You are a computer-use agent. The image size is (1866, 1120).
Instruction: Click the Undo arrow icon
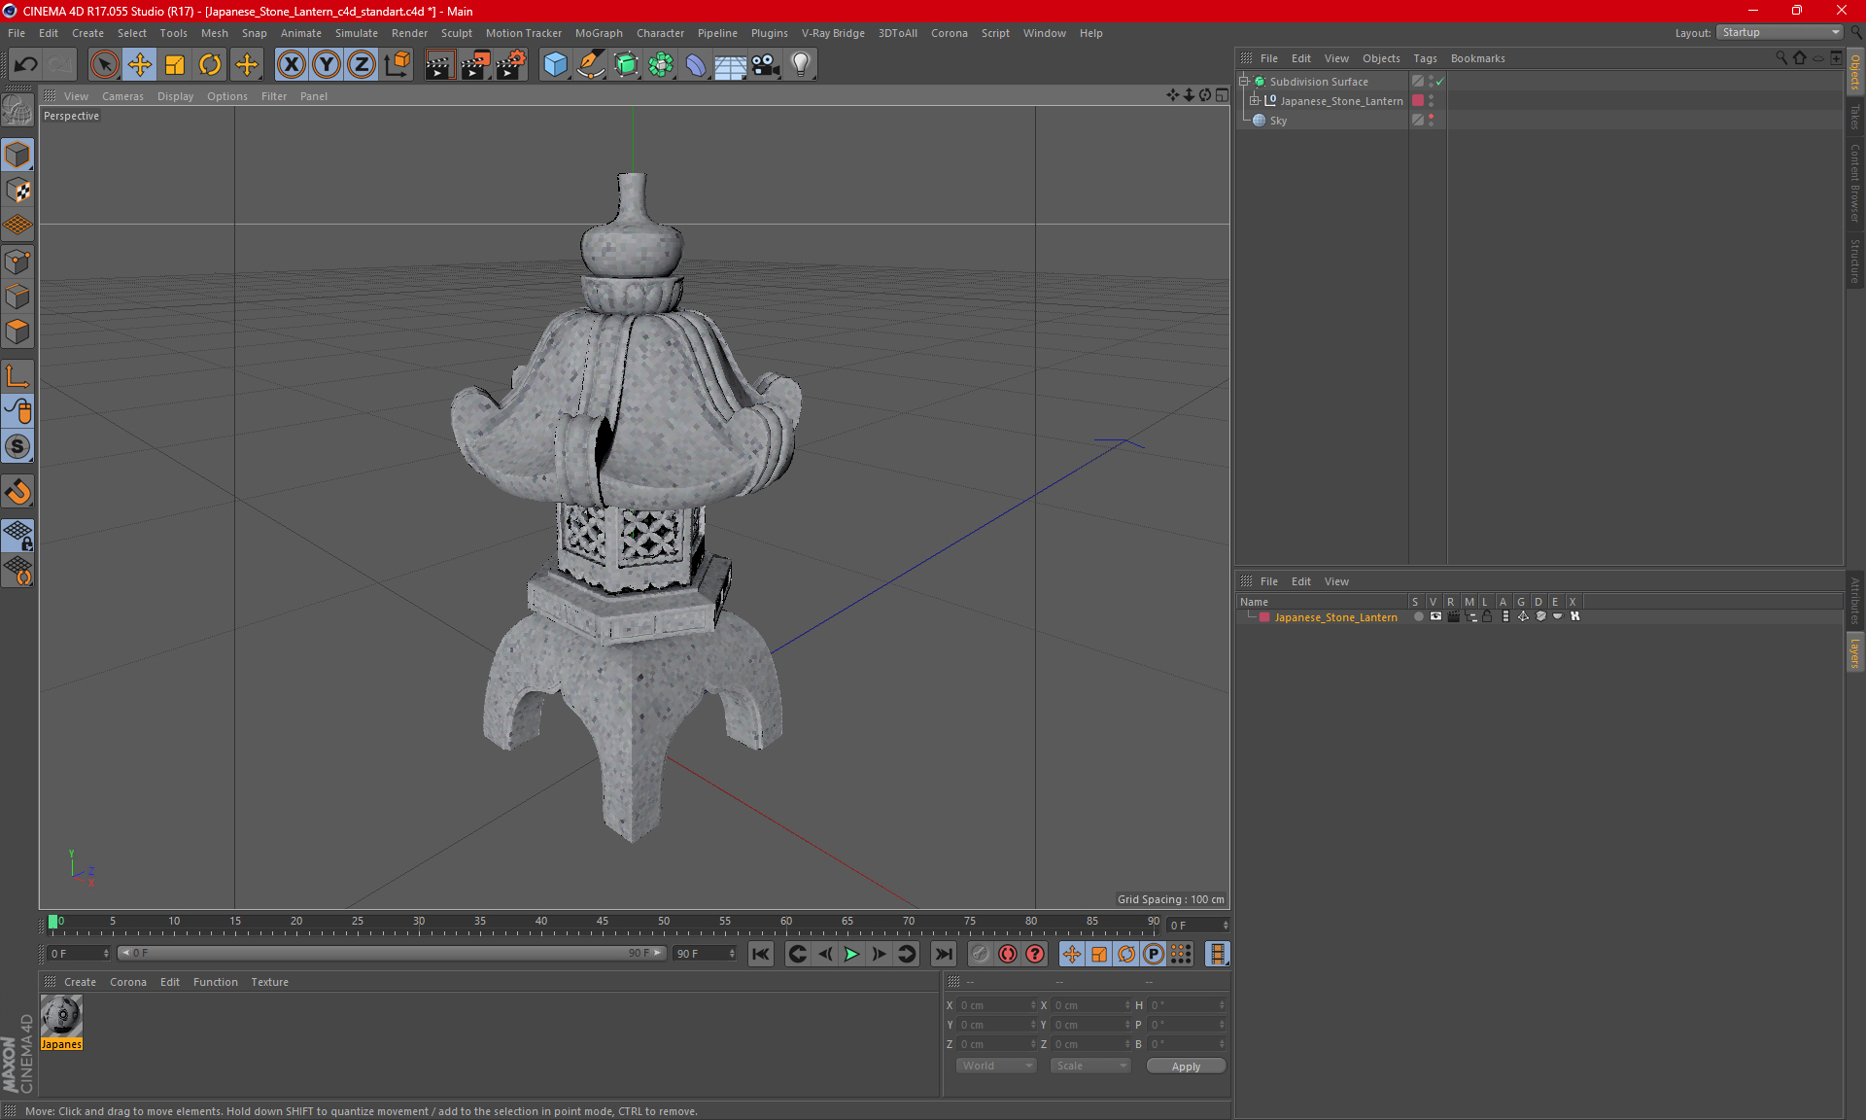tap(26, 65)
